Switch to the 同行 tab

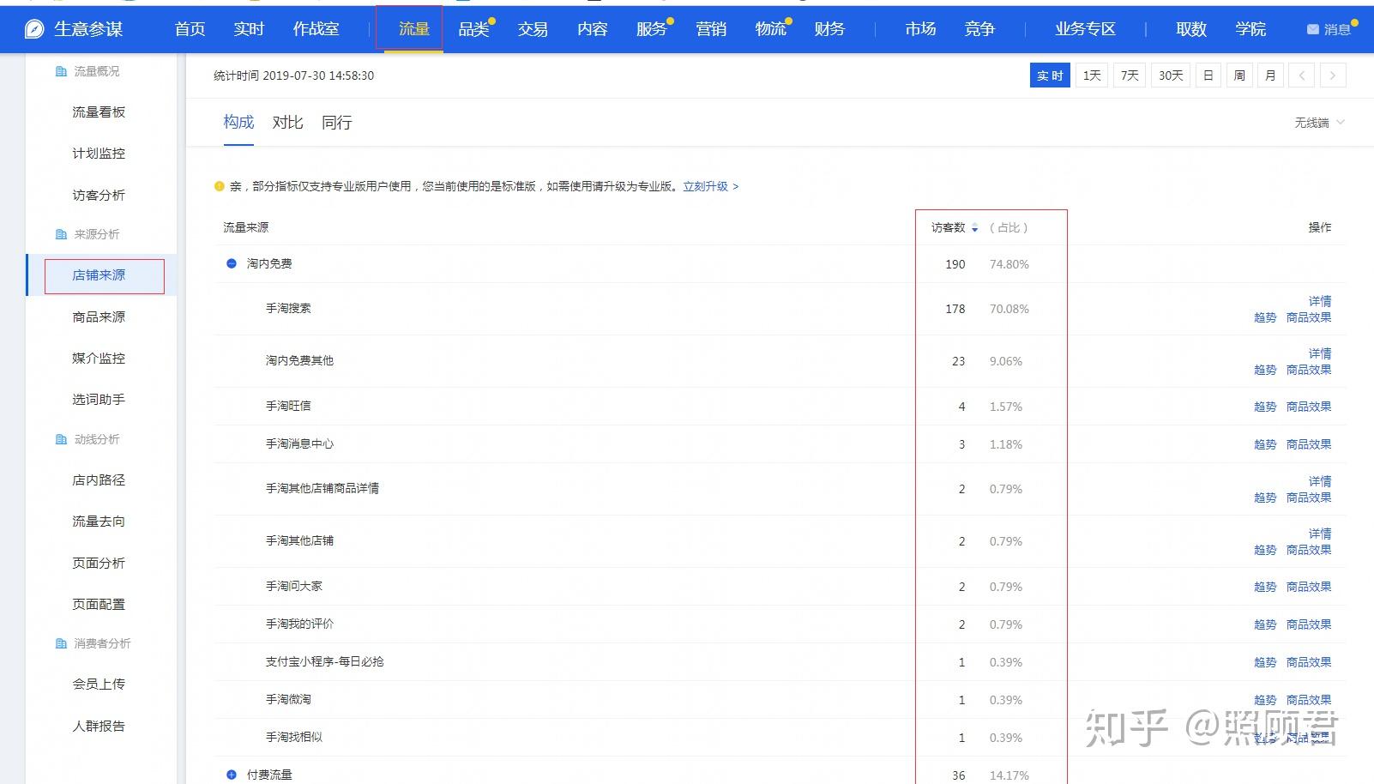click(x=336, y=122)
